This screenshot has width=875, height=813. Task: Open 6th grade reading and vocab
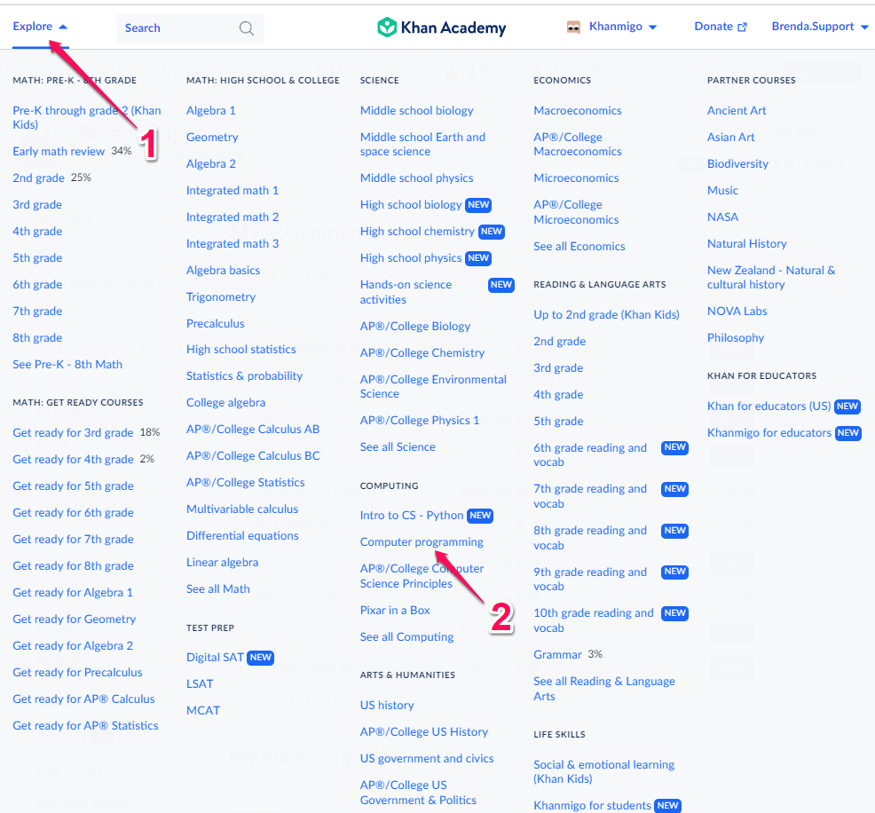[590, 454]
